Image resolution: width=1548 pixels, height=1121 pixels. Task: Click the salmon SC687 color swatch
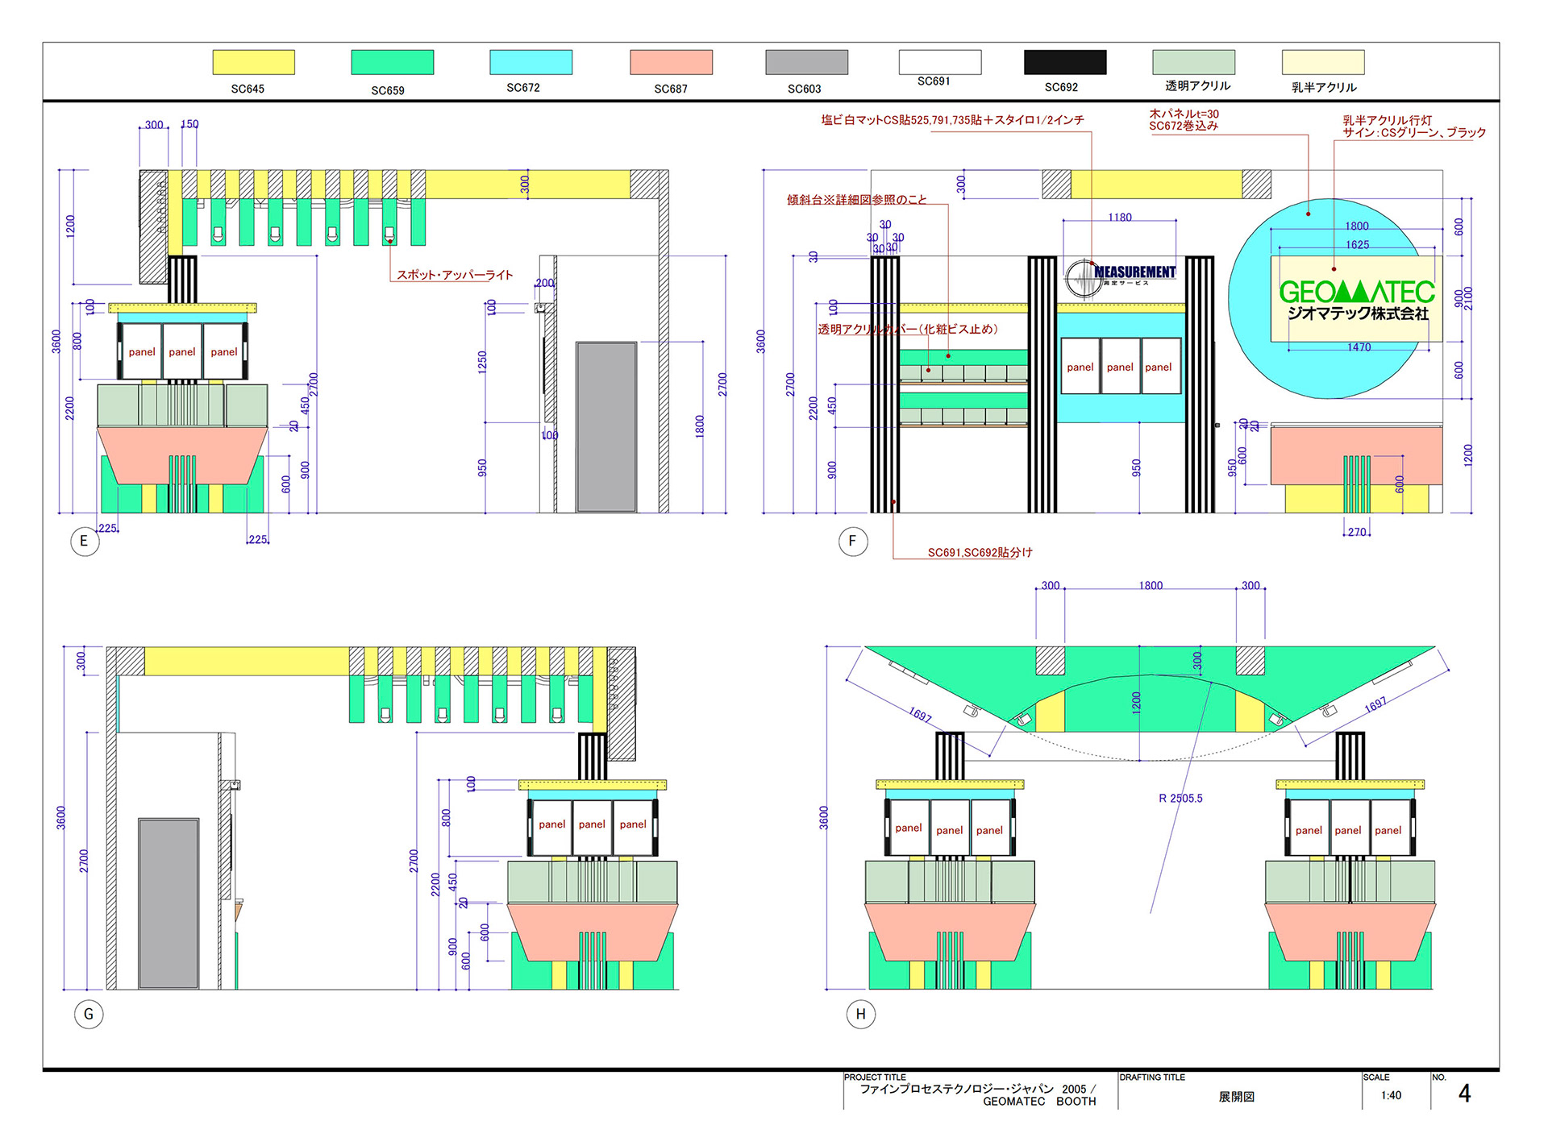(671, 62)
